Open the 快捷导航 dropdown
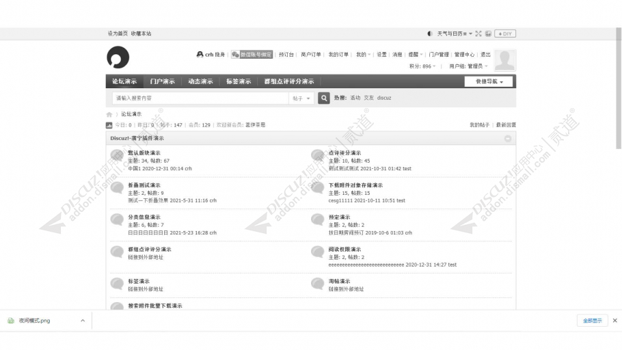This screenshot has height=350, width=622. 489,81
